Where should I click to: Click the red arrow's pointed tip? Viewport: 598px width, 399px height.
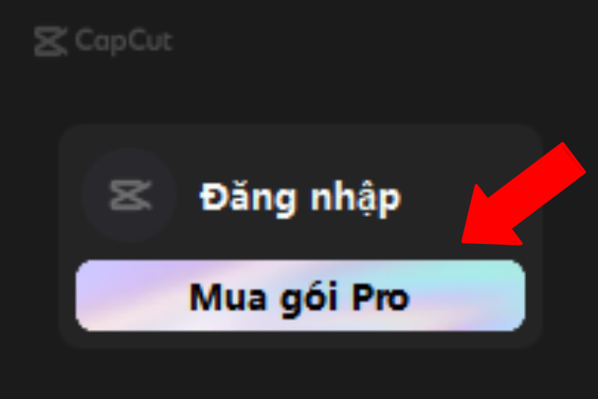(x=465, y=239)
